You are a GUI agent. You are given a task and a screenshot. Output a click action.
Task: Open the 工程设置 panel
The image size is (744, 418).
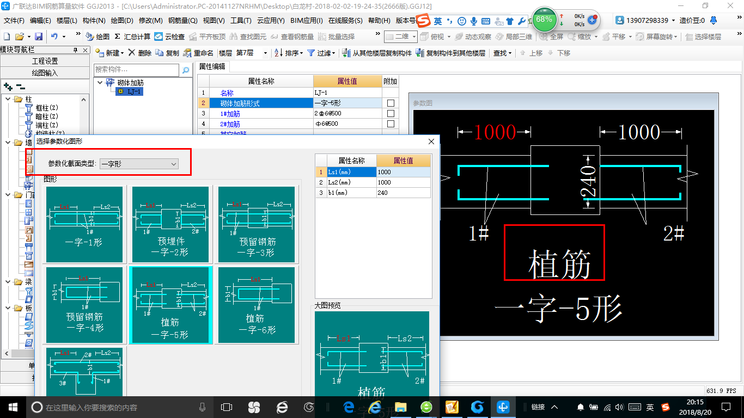click(45, 61)
